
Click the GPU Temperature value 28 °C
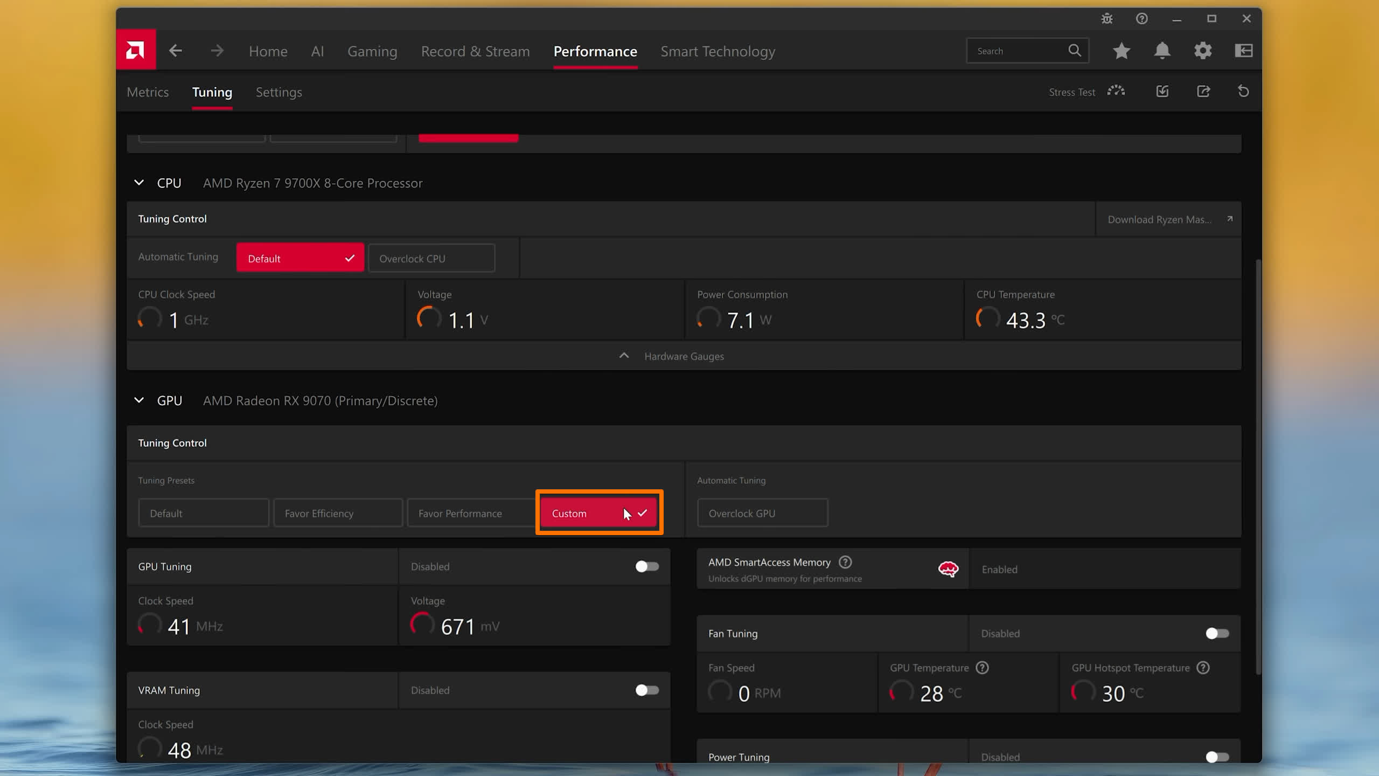coord(941,693)
